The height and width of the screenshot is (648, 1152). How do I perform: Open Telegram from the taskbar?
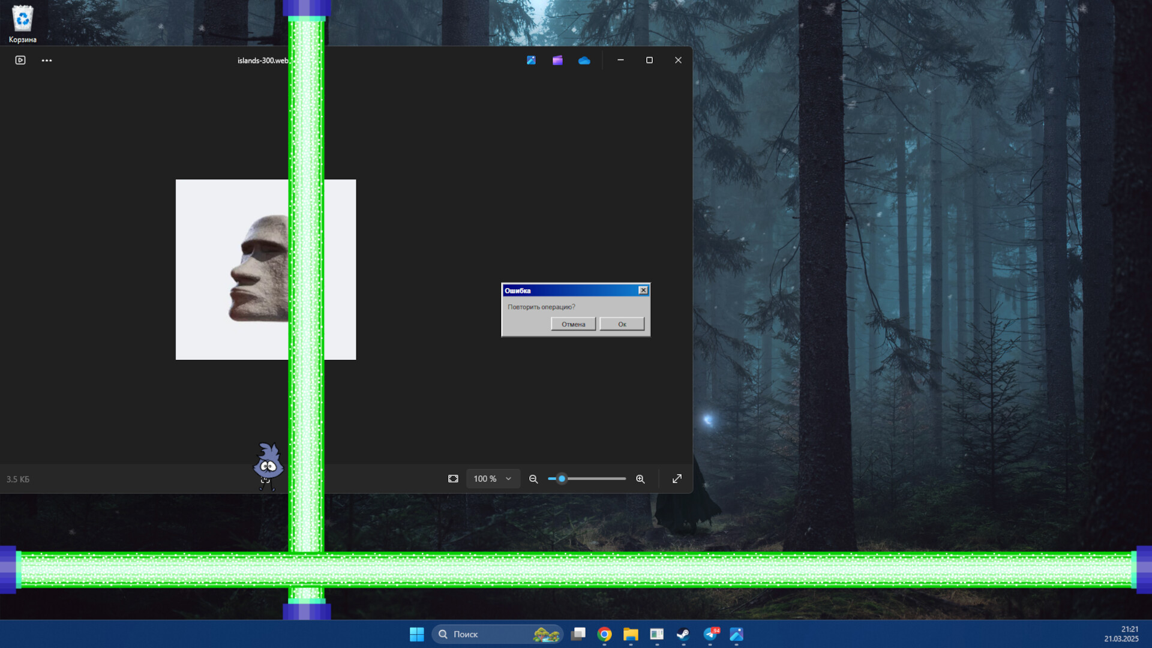click(x=710, y=634)
